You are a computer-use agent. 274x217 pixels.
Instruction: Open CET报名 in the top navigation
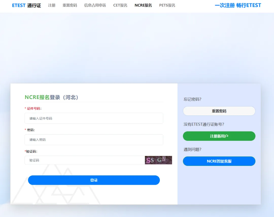pyautogui.click(x=120, y=5)
